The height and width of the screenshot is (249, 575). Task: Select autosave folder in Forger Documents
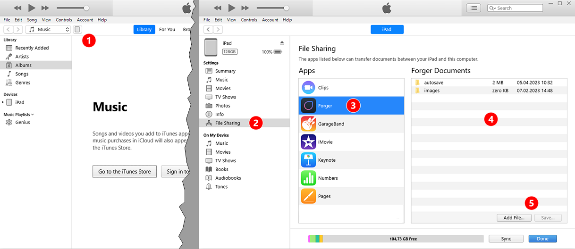tap(489, 83)
